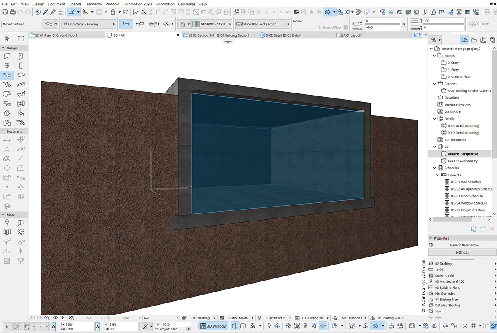Click the delete X icon below the Navigator tree

click(492, 229)
